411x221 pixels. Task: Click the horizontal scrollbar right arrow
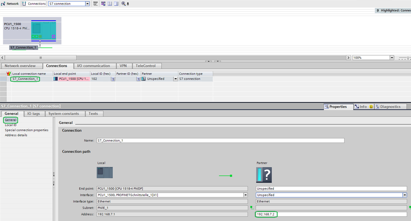pos(348,58)
